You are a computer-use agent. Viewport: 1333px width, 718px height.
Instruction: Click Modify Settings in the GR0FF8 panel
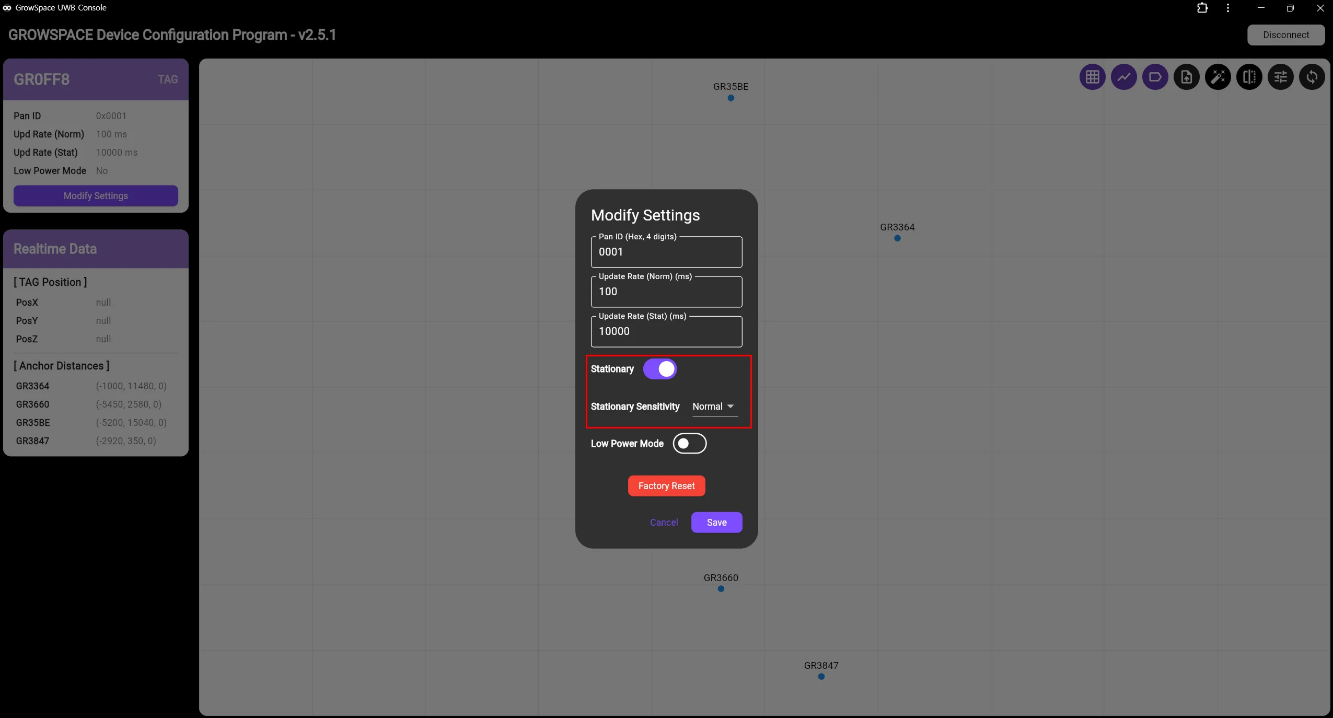[96, 196]
